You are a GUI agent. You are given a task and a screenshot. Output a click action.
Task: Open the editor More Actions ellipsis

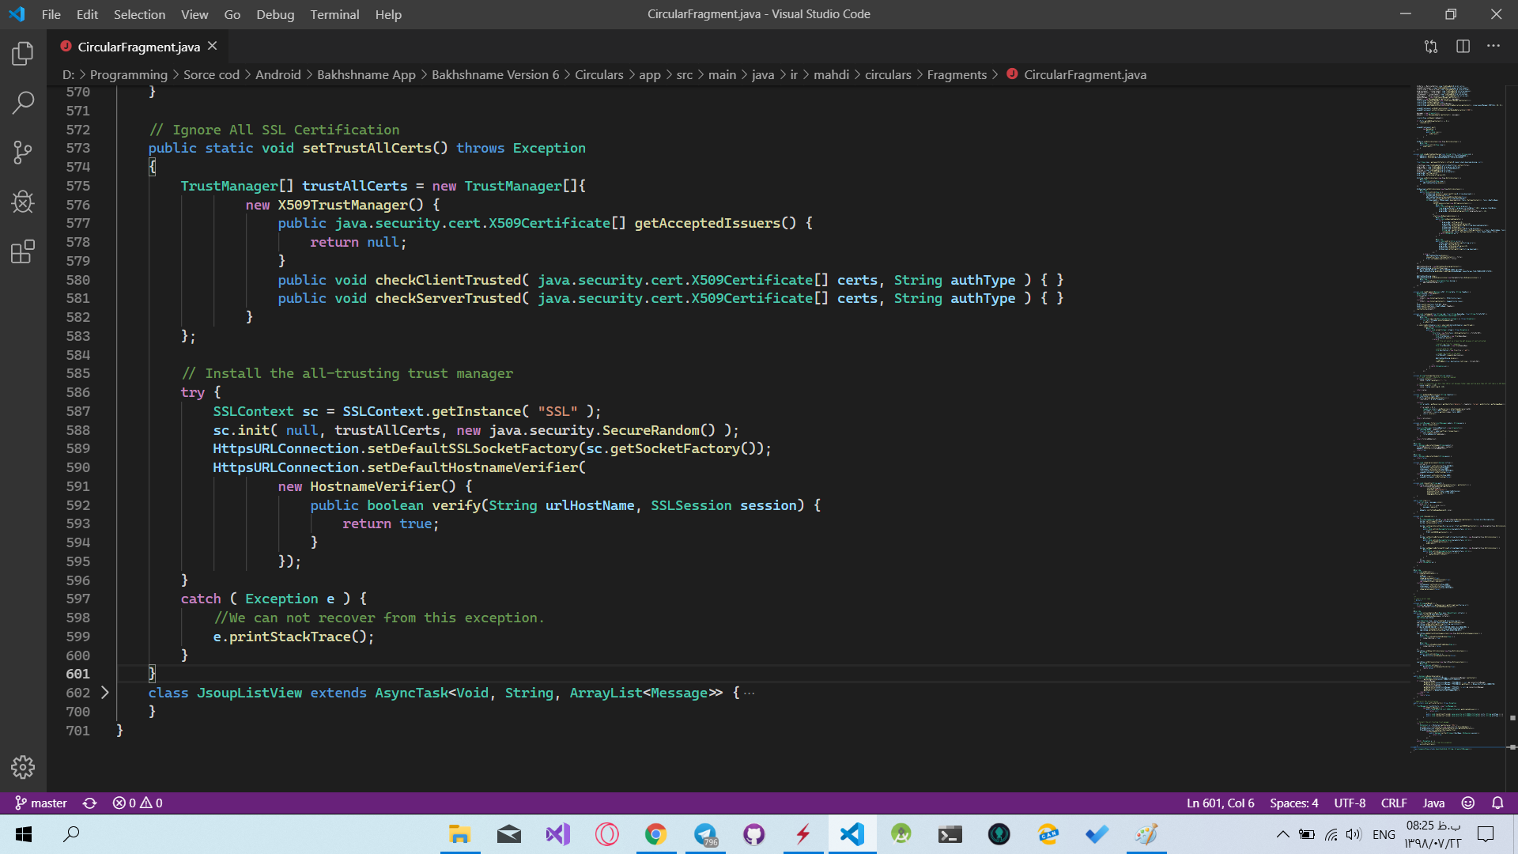coord(1493,47)
